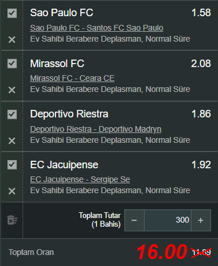Screen dimensions: 218x266
Task: Open Deportivo Riestra - Deportivo Madryn link
Action: coord(95,129)
